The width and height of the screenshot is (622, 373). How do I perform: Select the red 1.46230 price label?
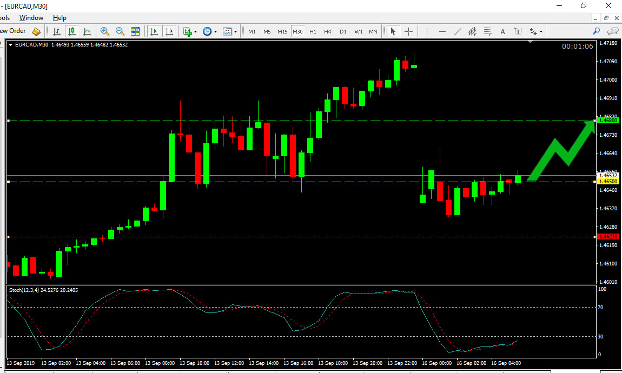pyautogui.click(x=608, y=236)
